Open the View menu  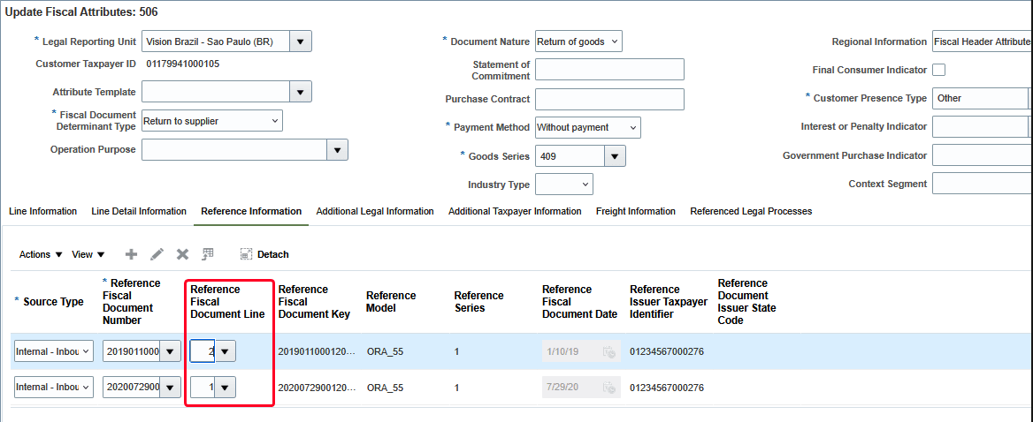point(88,254)
